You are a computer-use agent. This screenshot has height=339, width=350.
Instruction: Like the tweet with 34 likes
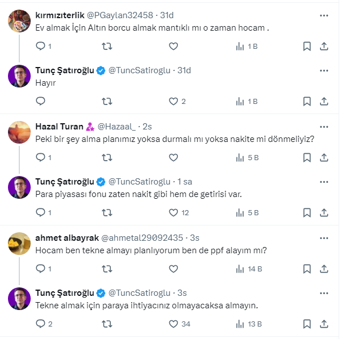tap(174, 324)
